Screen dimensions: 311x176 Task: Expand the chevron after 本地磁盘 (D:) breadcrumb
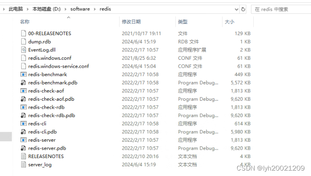[65, 9]
